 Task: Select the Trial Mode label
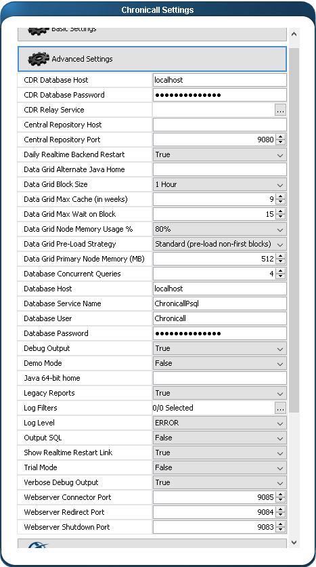pos(41,467)
